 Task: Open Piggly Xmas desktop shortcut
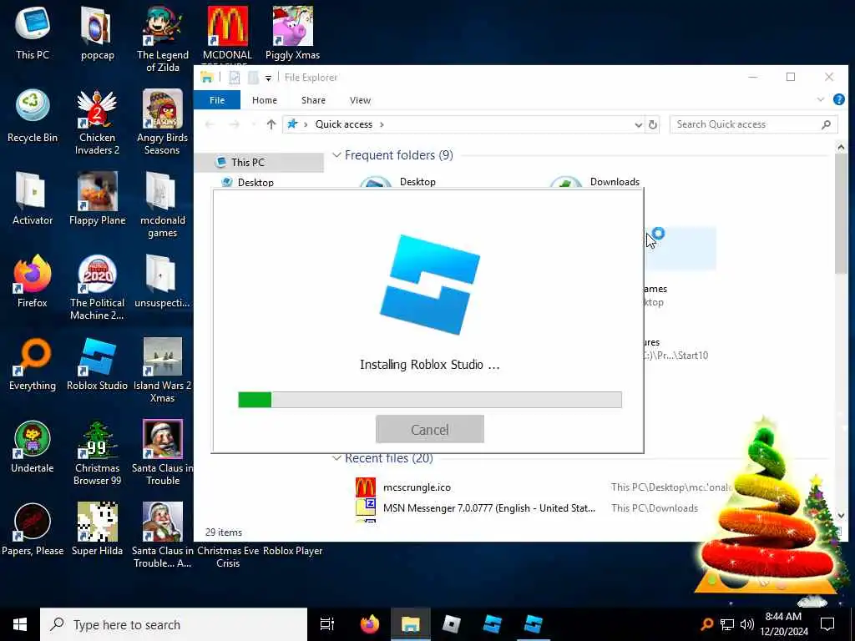[293, 33]
